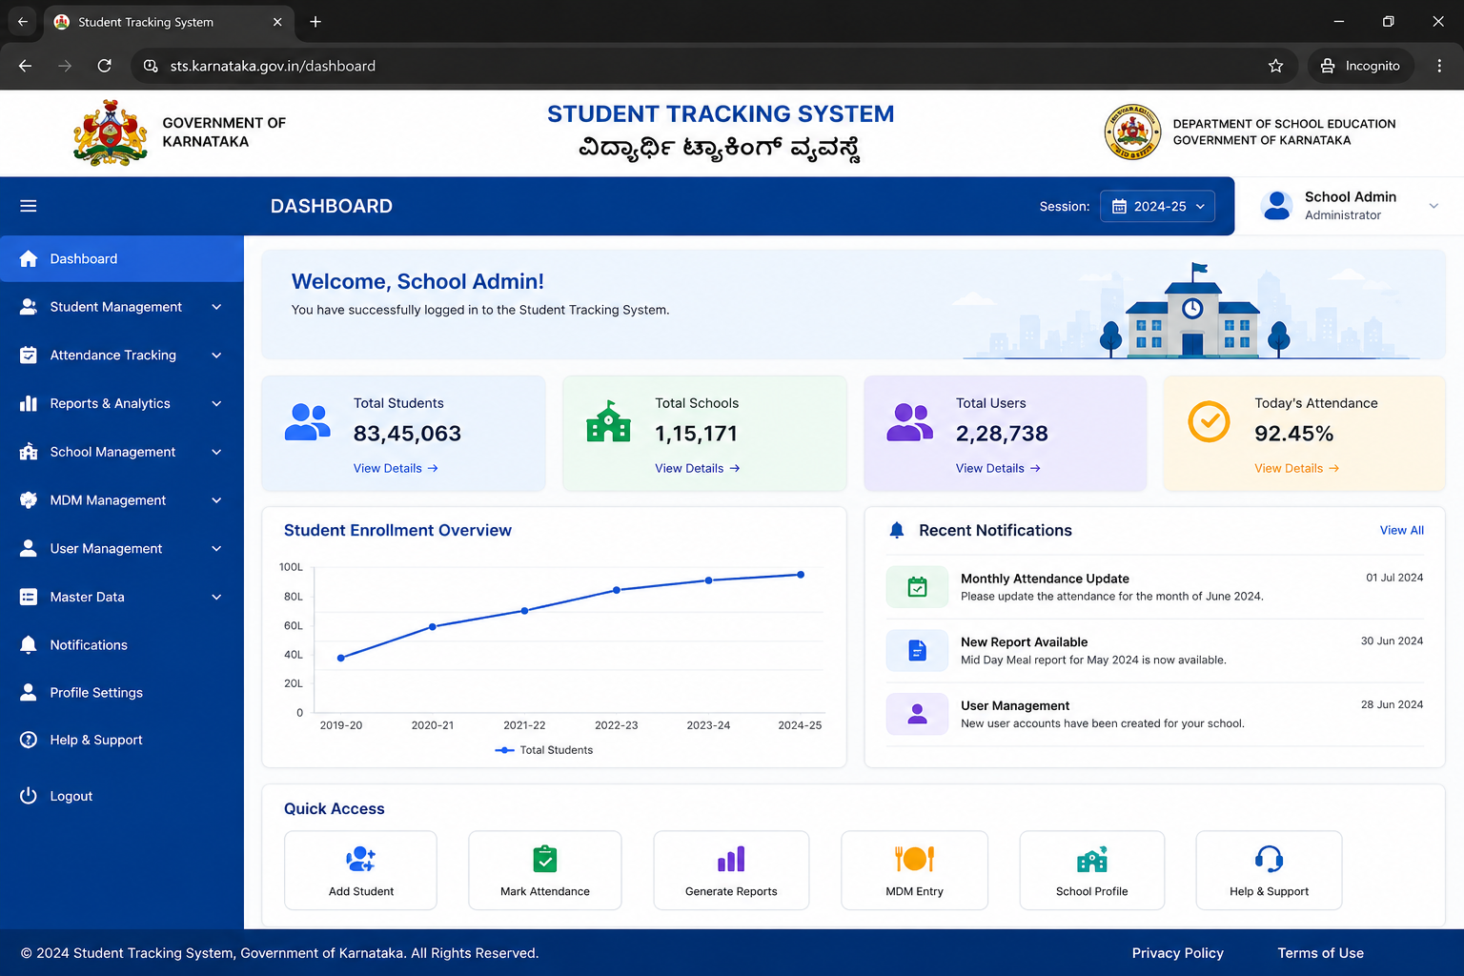Click the New Report Available document icon

coord(917,650)
